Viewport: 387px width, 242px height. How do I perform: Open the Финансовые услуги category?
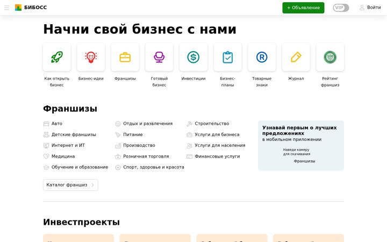[217, 156]
